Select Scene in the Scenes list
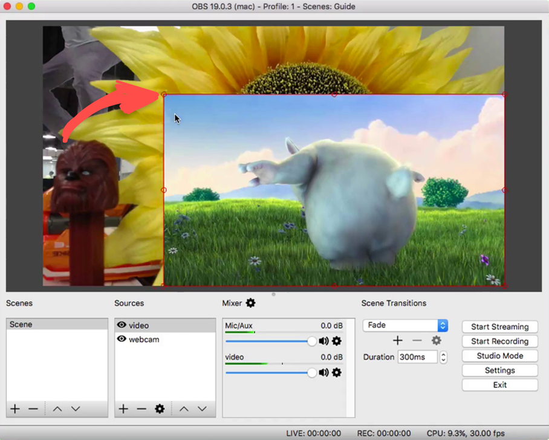 pos(57,324)
